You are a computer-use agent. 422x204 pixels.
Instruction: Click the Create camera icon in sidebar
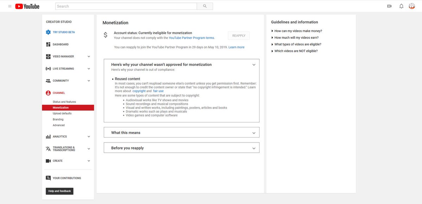[48, 161]
